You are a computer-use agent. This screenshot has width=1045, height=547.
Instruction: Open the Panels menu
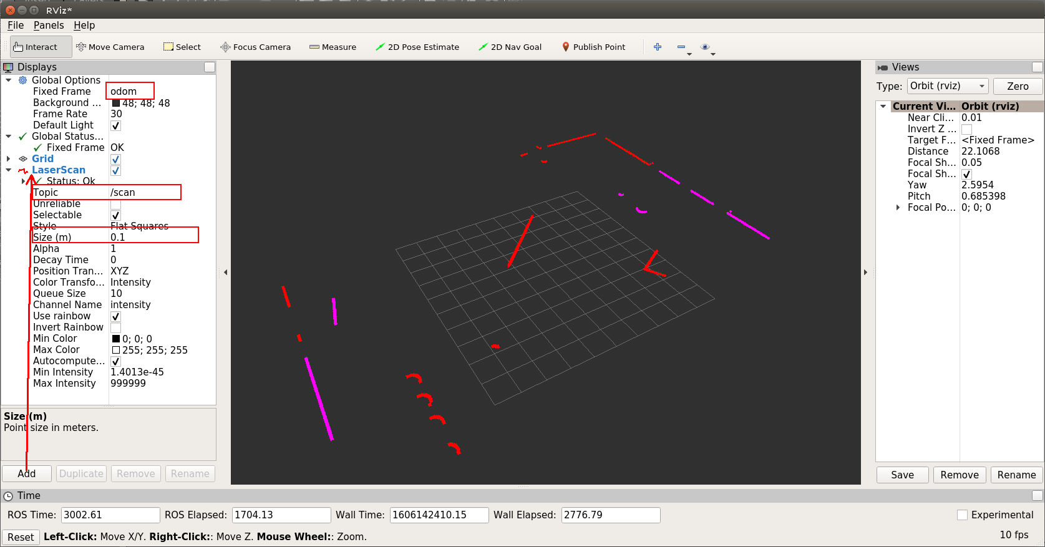[x=49, y=25]
